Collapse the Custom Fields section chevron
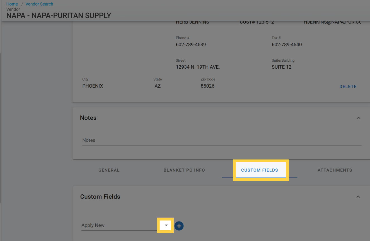This screenshot has height=241, width=370. point(358,197)
